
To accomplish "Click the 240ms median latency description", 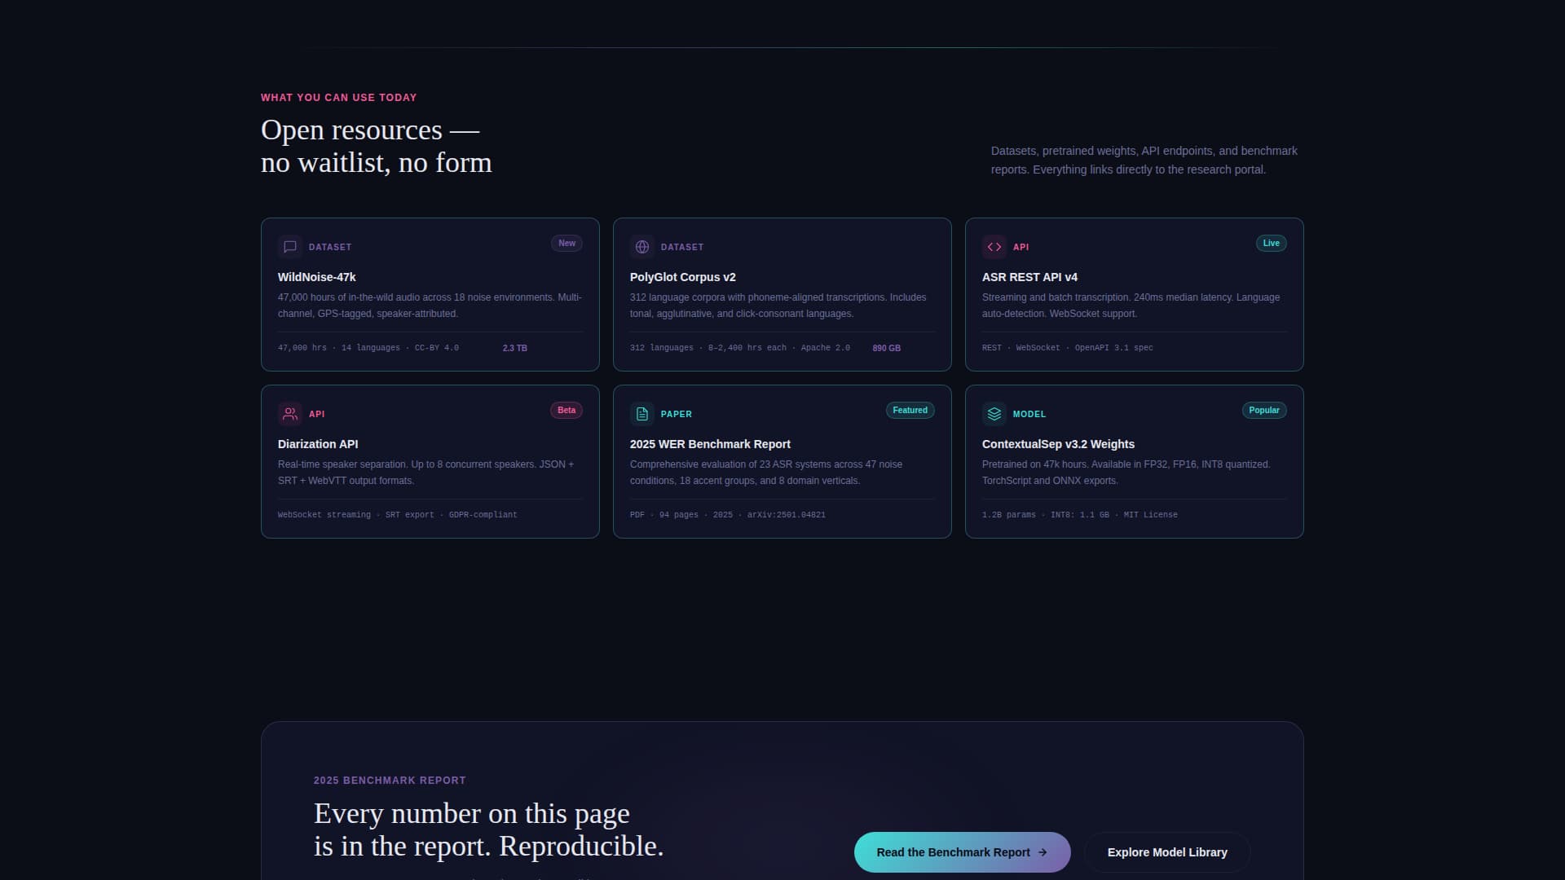I will coord(1131,306).
